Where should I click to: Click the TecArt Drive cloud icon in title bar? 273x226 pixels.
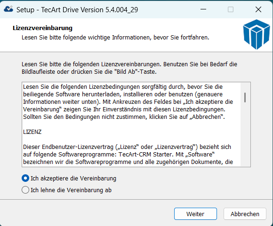point(8,9)
